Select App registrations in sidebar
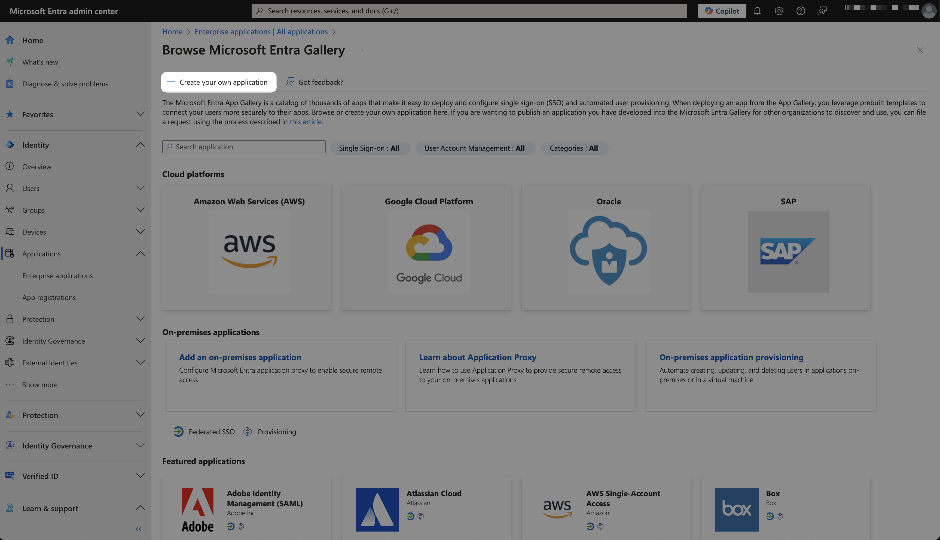The image size is (940, 540). [49, 298]
